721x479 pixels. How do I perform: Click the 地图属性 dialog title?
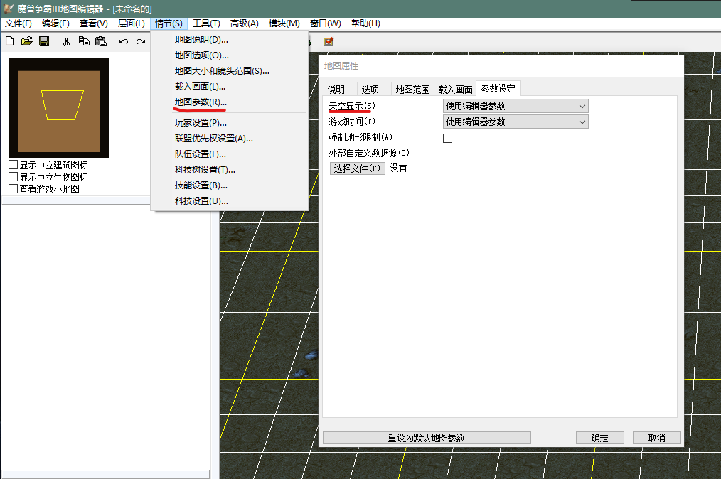tap(341, 65)
